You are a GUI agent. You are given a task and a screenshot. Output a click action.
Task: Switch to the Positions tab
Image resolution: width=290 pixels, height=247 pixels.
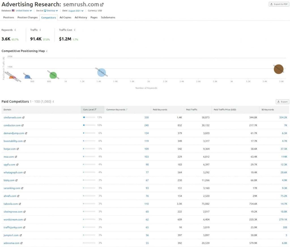(x=9, y=17)
